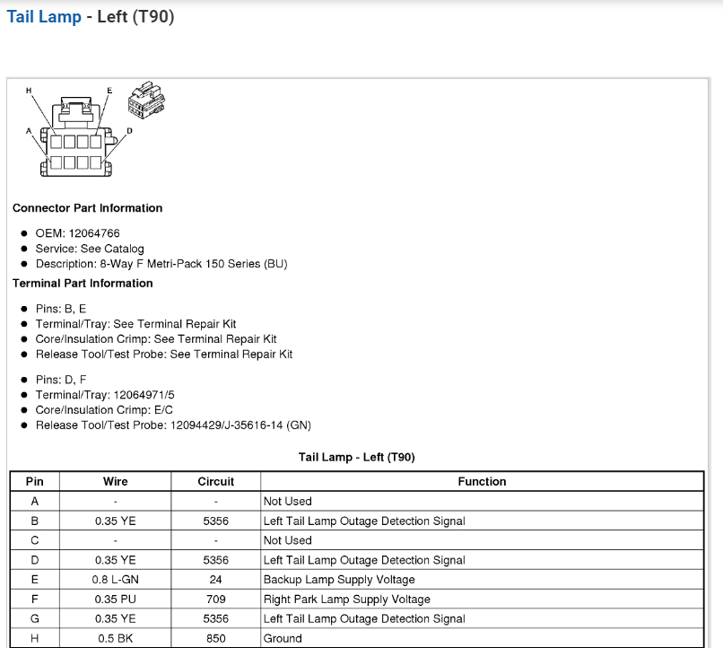Click the Pins: D, F line
723x648 pixels.
click(61, 380)
